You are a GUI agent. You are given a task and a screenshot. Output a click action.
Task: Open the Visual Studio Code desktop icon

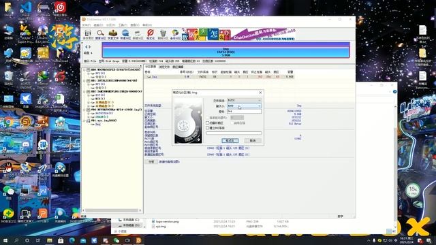tap(26, 9)
